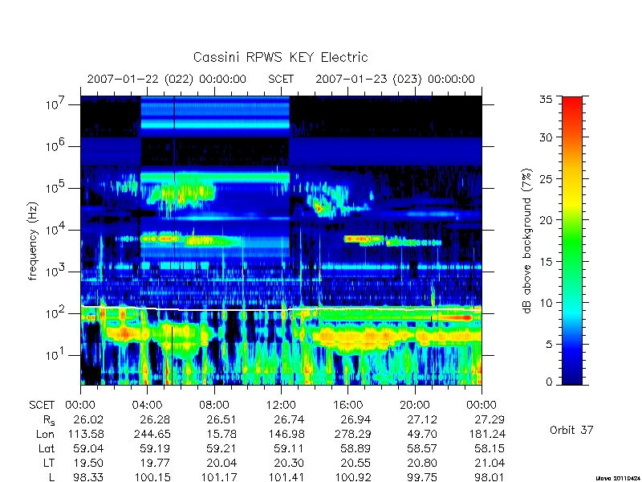Click the 10^4 frequency tick label
This screenshot has width=642, height=482.
tap(56, 230)
